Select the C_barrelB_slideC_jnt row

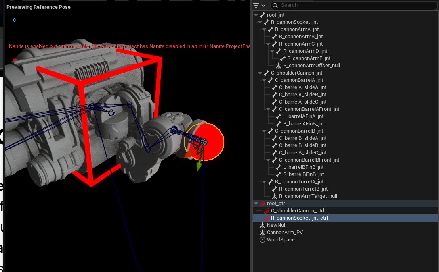345,153
